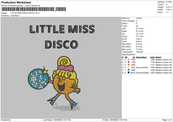Screen dimensions: 173x122
Task: Click the Stitches value 21183
Action: (x=169, y=2)
